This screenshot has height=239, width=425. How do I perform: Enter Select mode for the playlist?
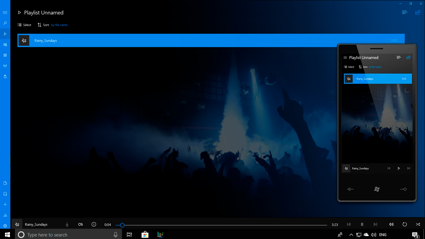click(24, 25)
